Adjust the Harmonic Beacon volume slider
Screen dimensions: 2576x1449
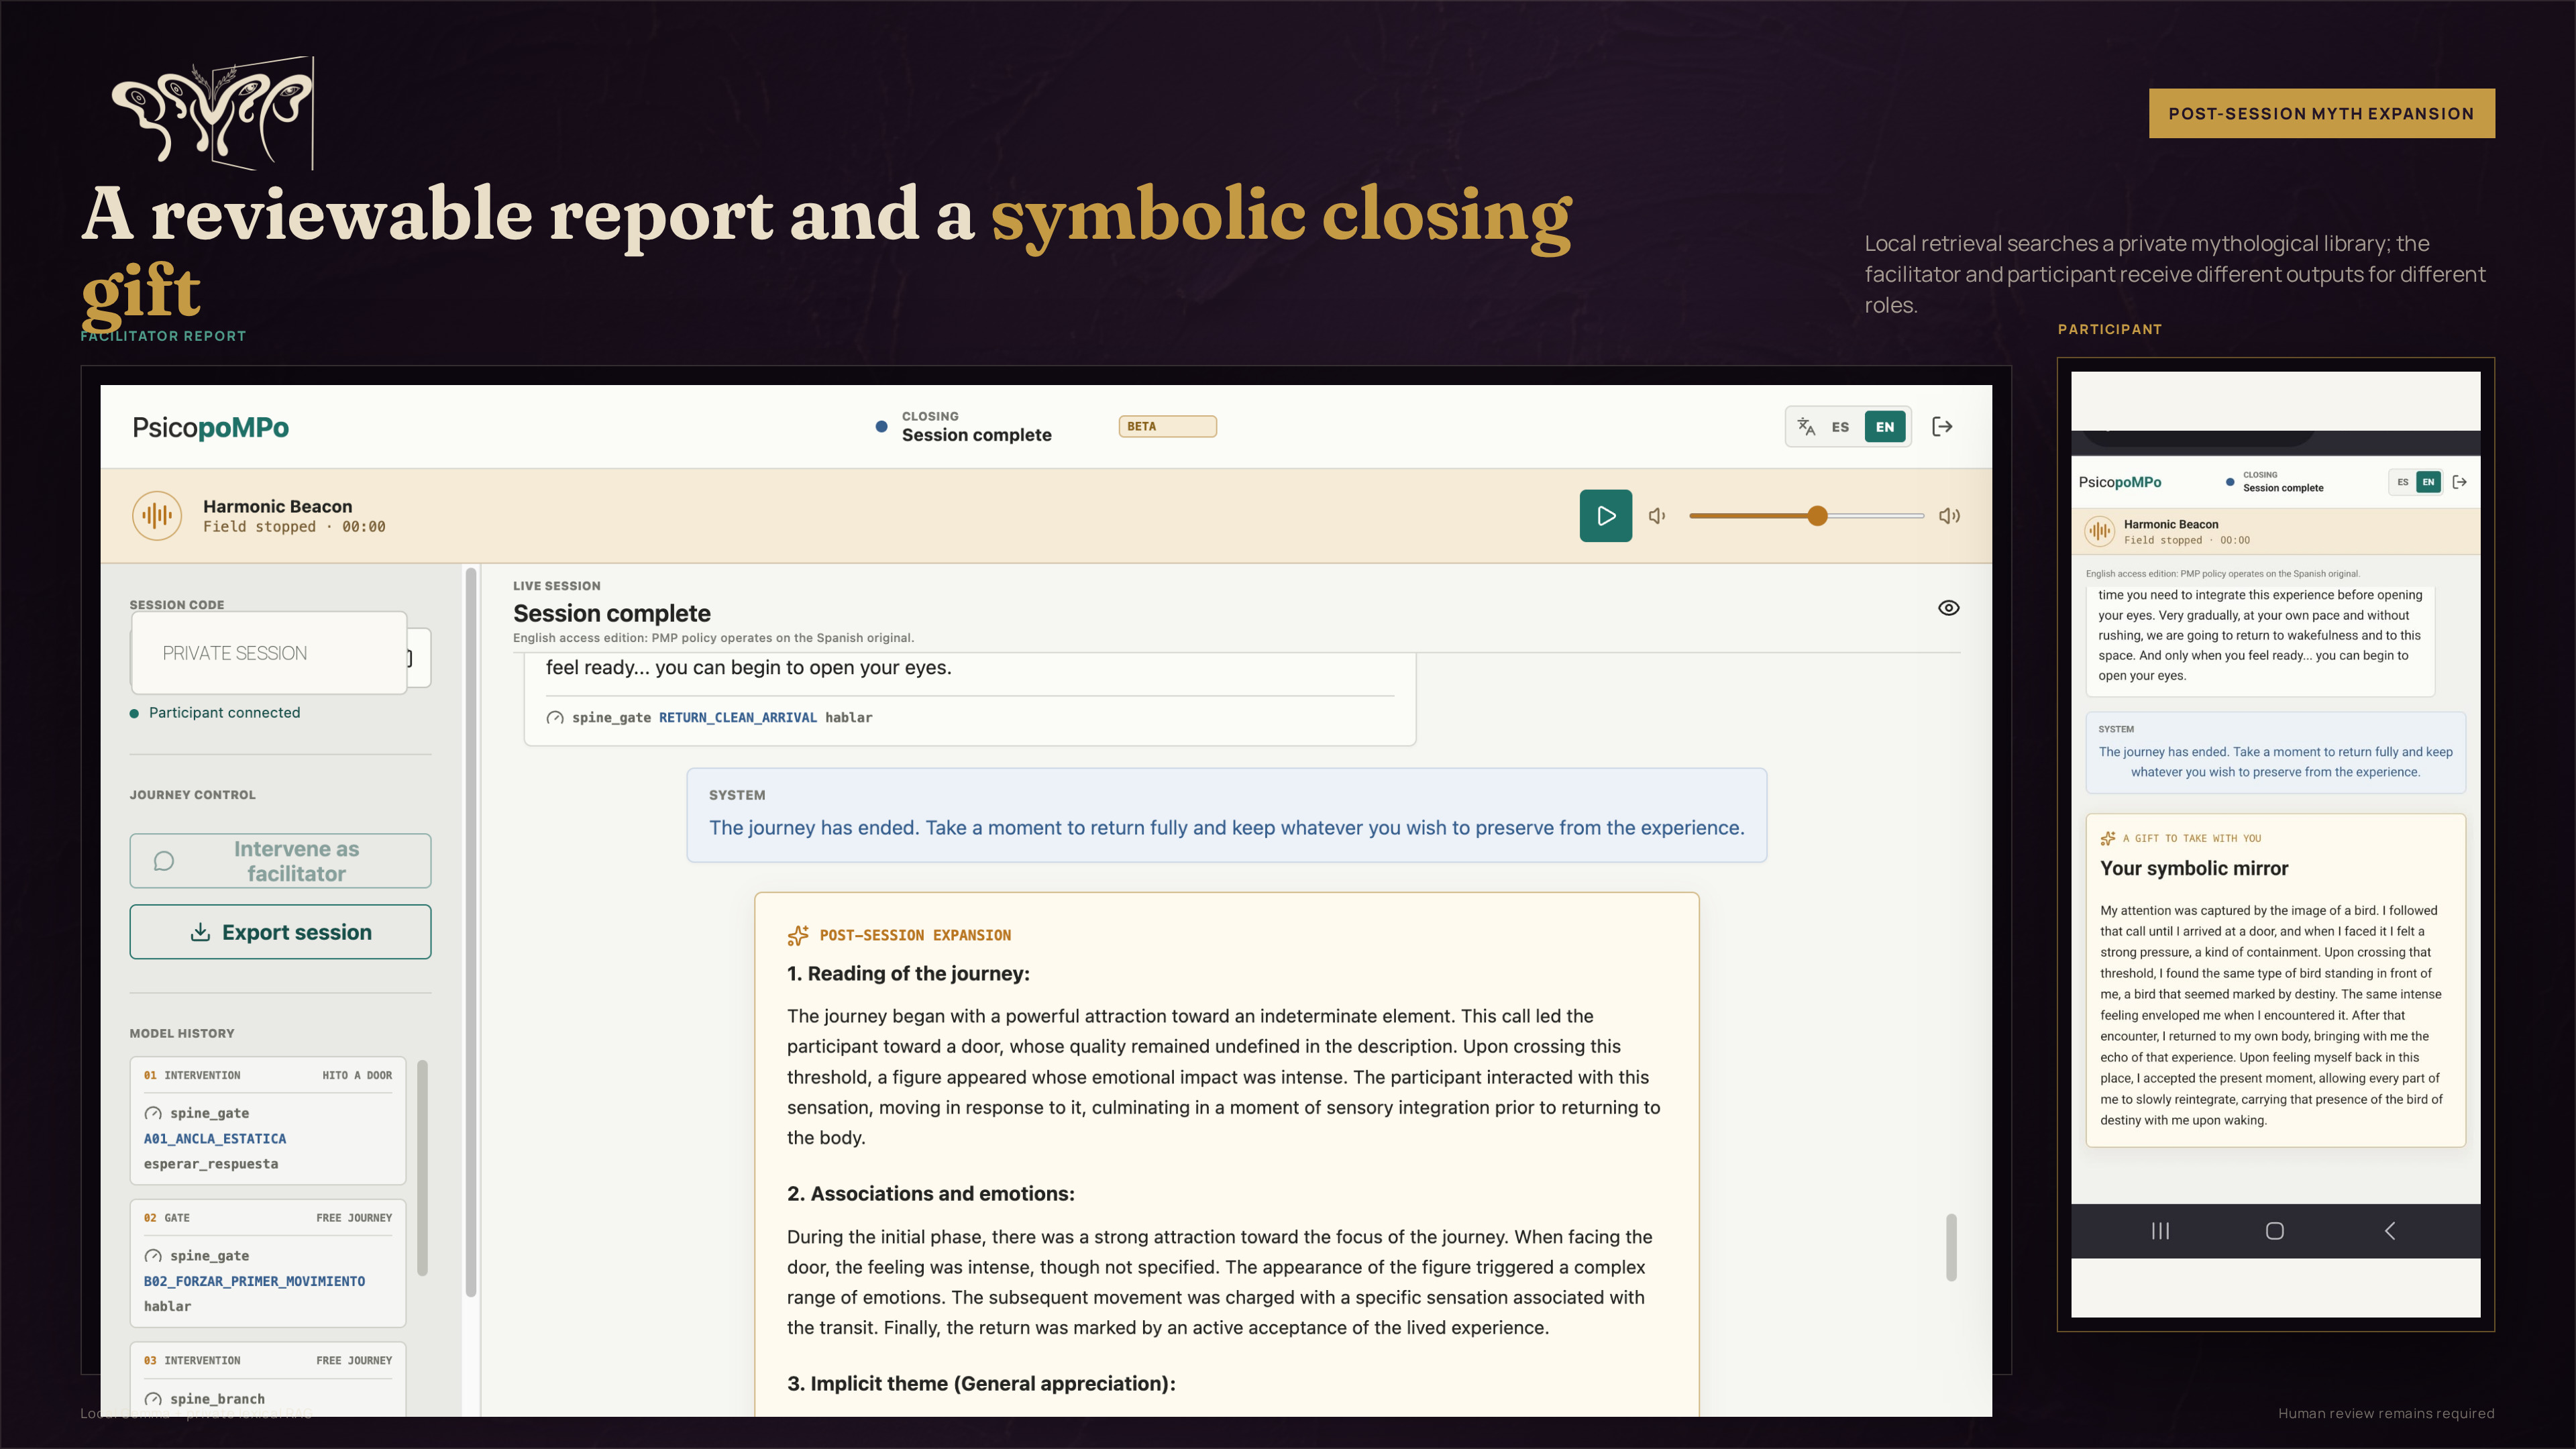pos(1806,516)
